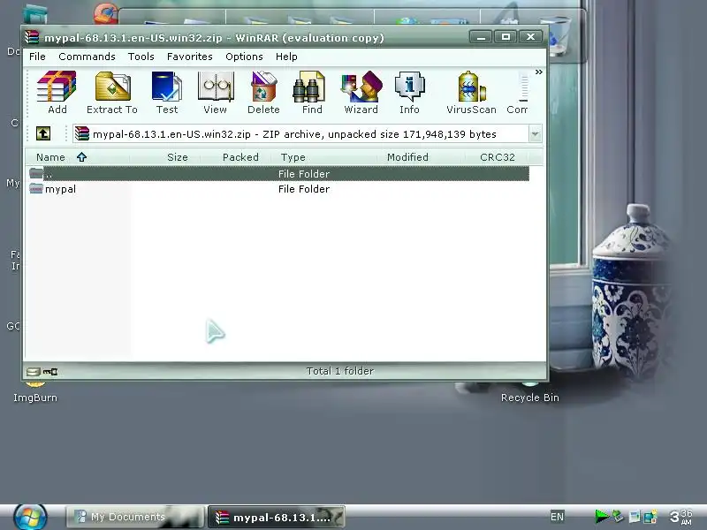Screen dimensions: 707x530
Task: Click the key password icon in status bar
Action: [x=50, y=372]
